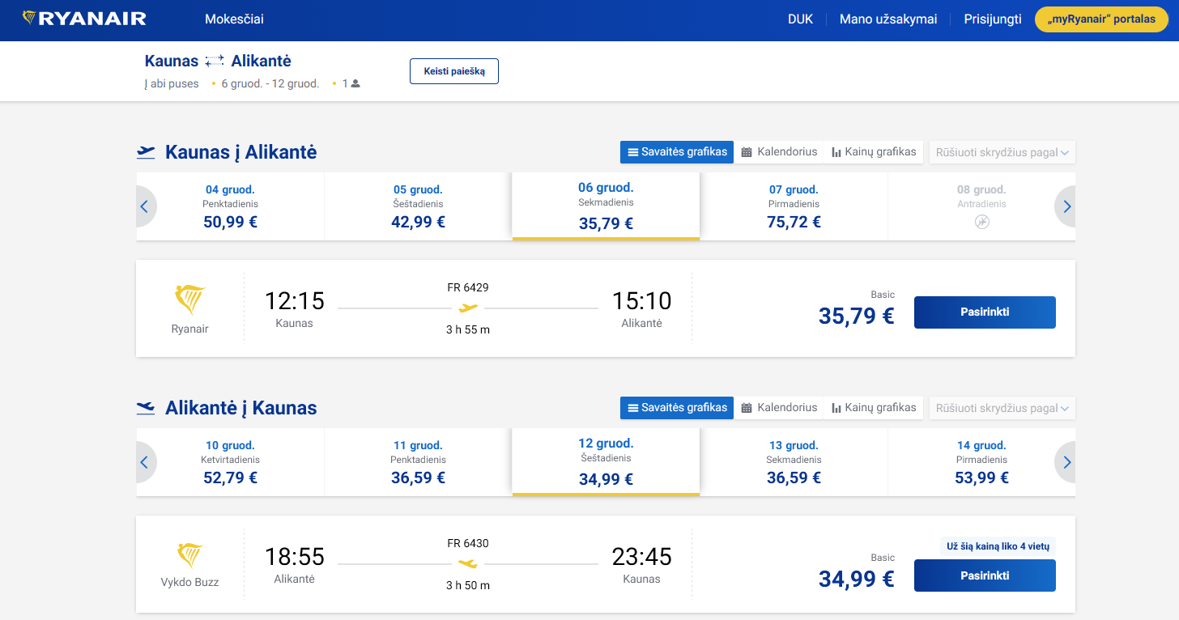Image resolution: width=1179 pixels, height=620 pixels.
Task: Click the Basic fare price 34,99 €
Action: click(x=856, y=579)
